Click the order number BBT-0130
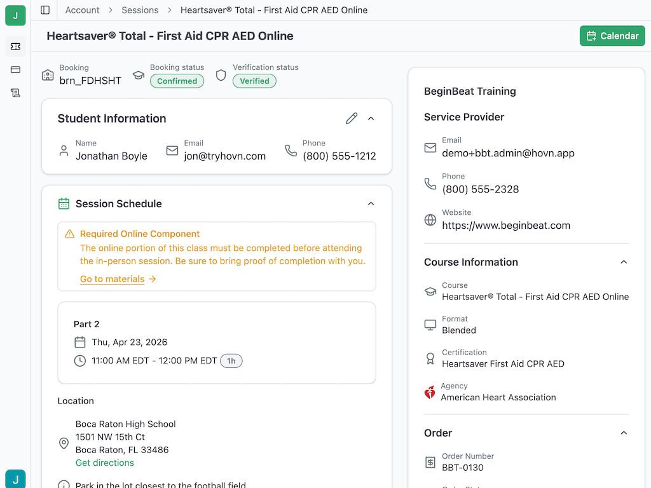The width and height of the screenshot is (651, 488). point(463,468)
